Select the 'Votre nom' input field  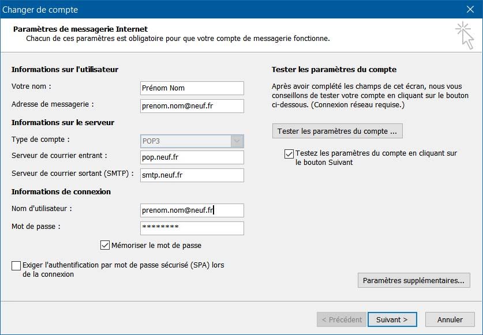[192, 88]
